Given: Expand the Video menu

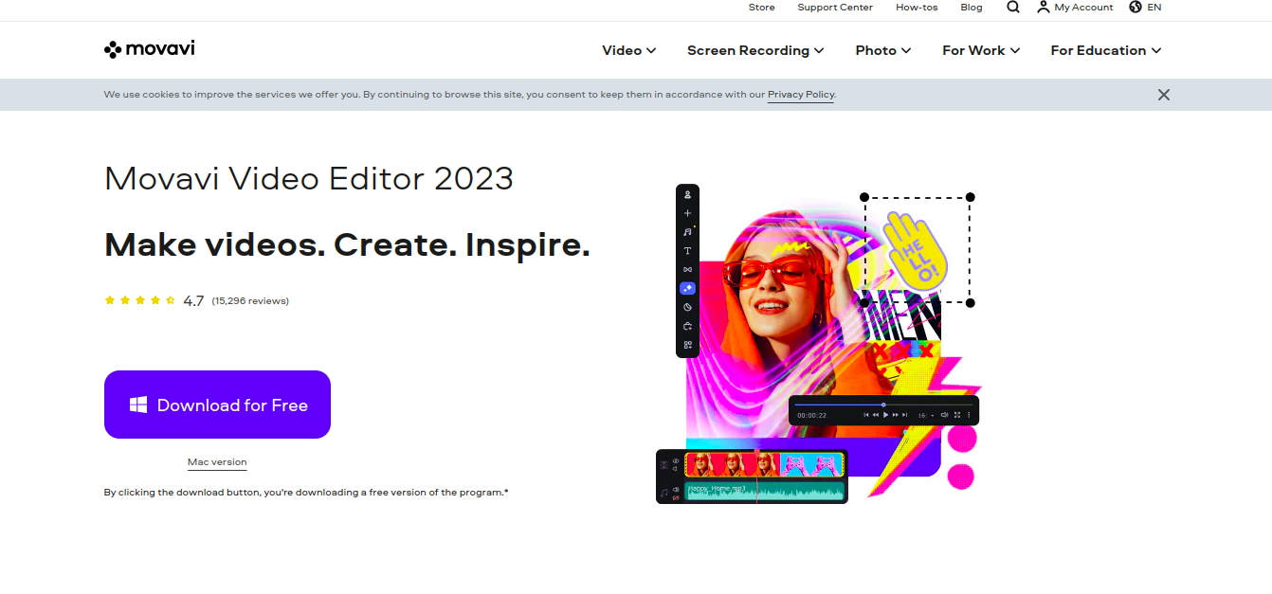Looking at the screenshot, I should click(629, 50).
